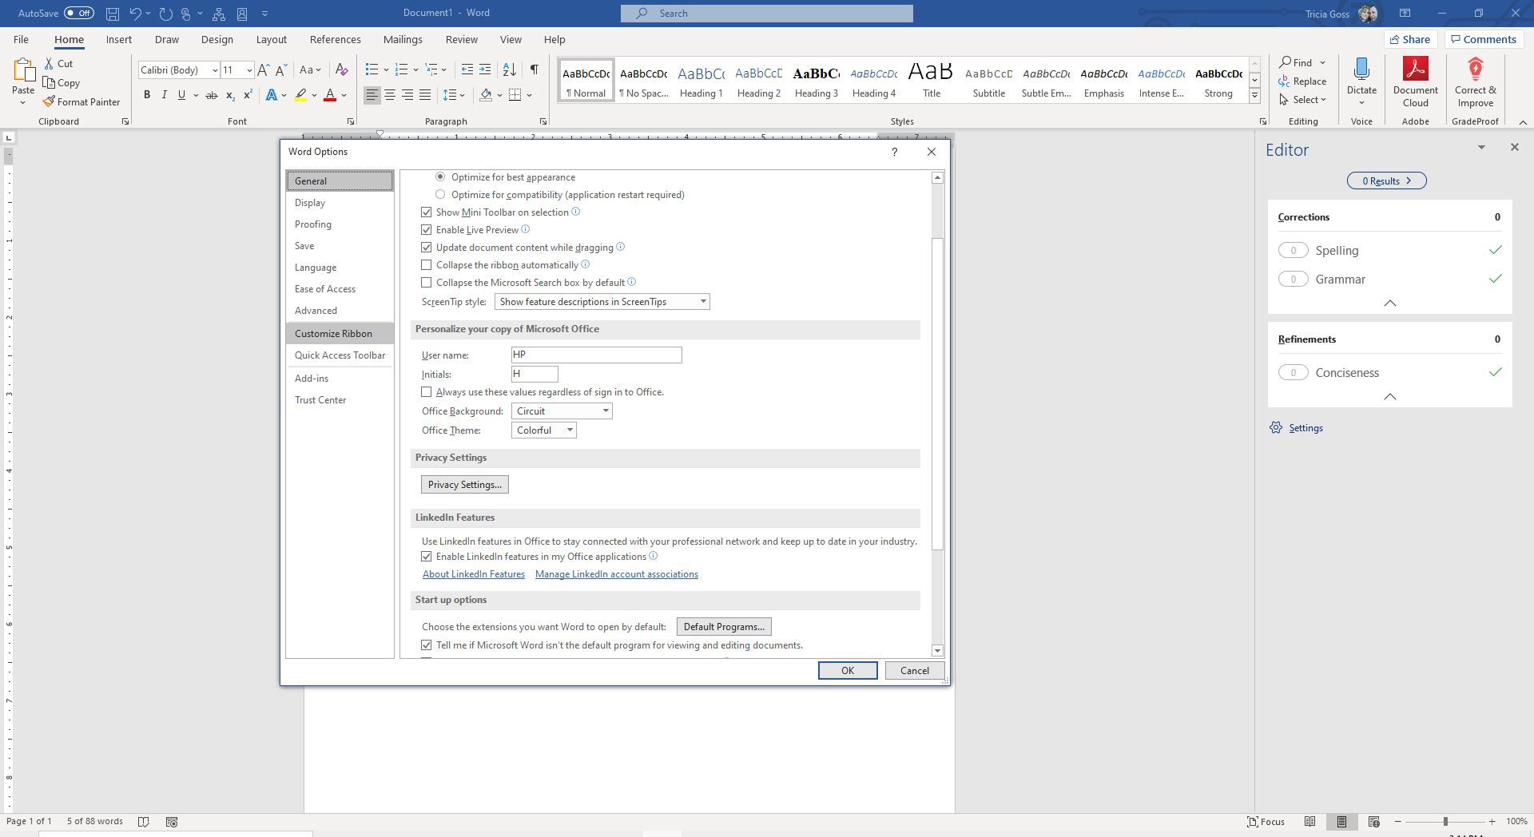Click the Sort icon
The image size is (1534, 837).
coord(510,70)
